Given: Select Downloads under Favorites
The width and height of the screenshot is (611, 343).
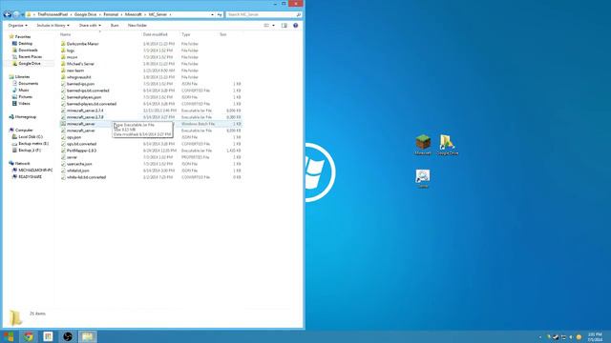Looking at the screenshot, I should [28, 50].
